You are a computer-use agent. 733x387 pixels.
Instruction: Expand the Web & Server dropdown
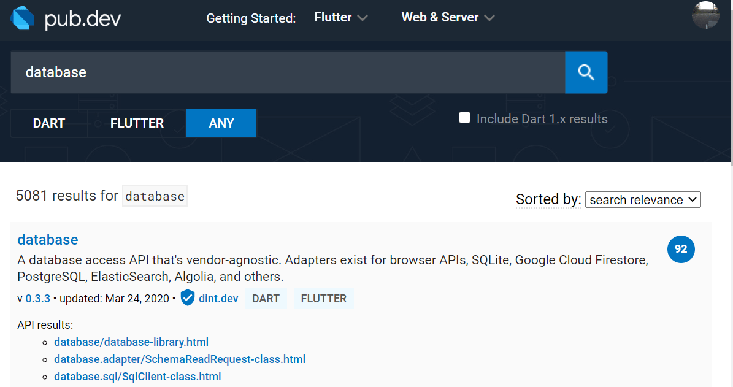448,18
